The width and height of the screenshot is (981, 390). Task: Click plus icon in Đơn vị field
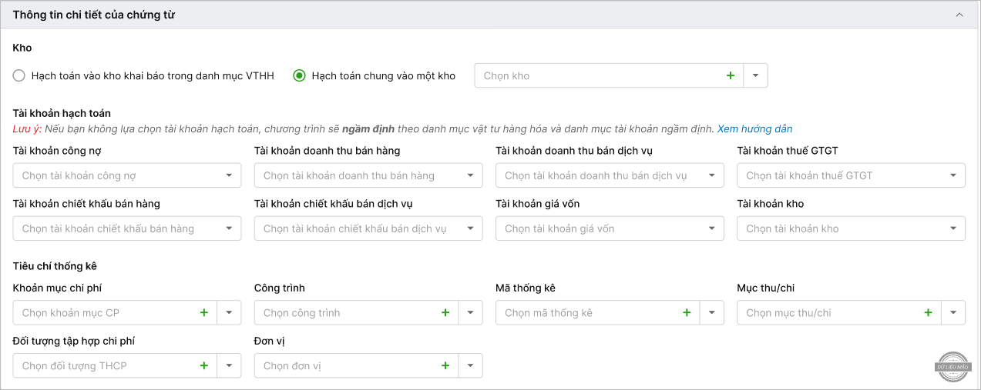pyautogui.click(x=445, y=365)
